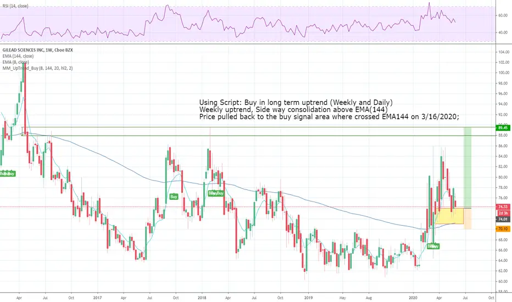Select the GILEAD SCIENCES INC chart title
This screenshot has height=302, width=512.
click(x=37, y=50)
